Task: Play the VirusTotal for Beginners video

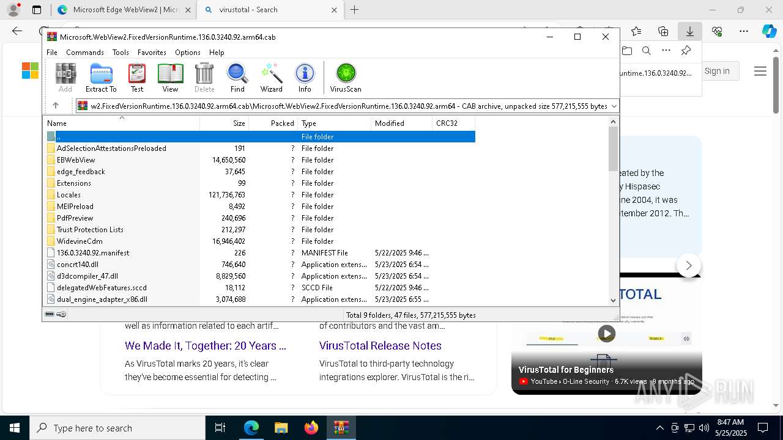Action: pos(606,334)
